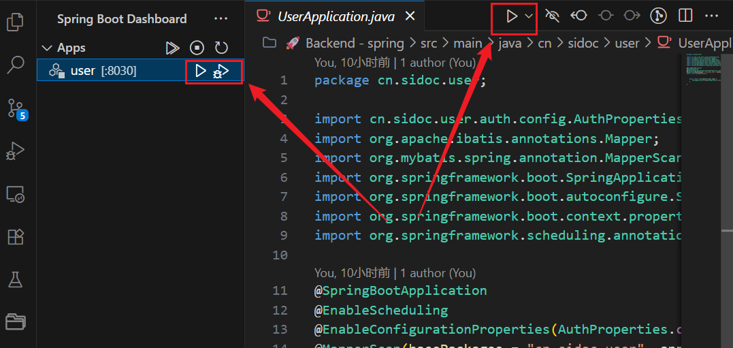
Task: Open Source Control view with 5 changes
Action: tap(16, 108)
